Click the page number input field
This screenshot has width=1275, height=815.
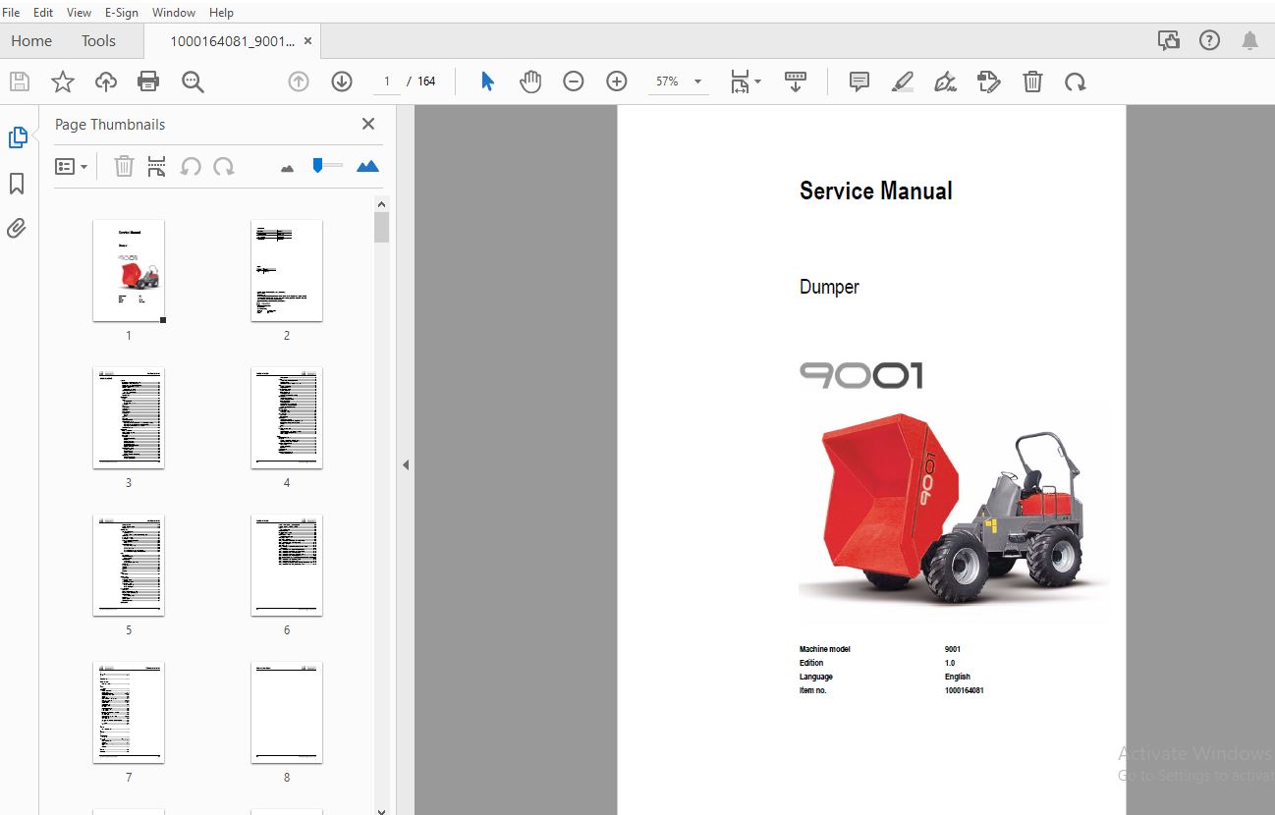388,81
